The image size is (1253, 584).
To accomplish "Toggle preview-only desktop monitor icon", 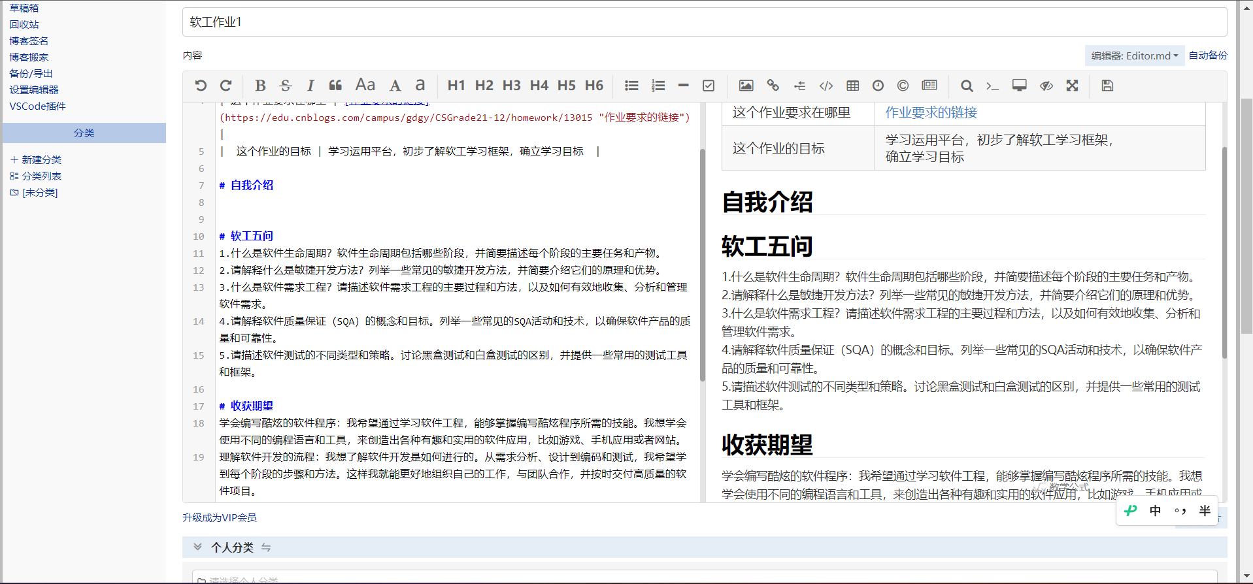I will click(1020, 86).
